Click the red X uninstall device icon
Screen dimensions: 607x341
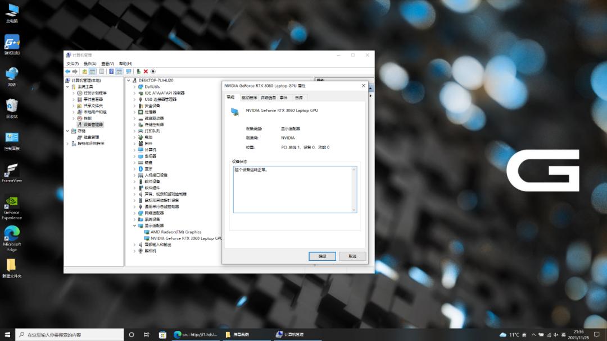(146, 71)
